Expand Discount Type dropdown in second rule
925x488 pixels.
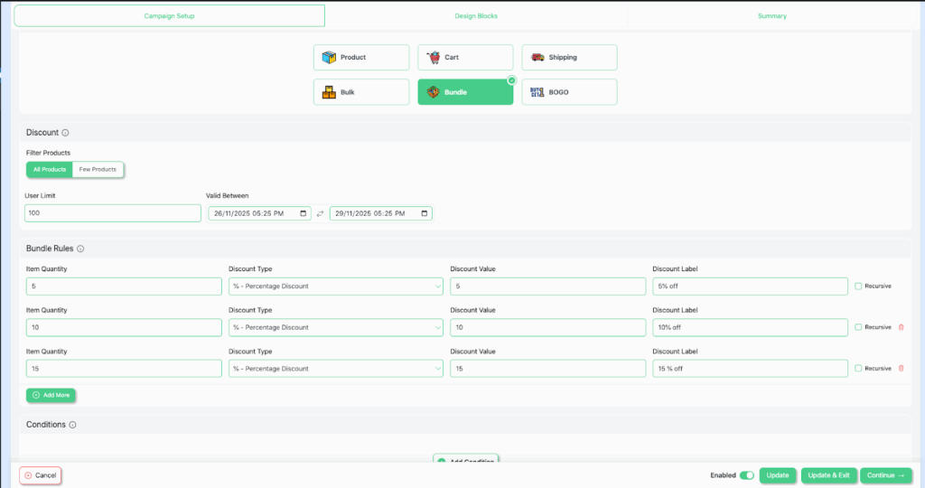[335, 327]
